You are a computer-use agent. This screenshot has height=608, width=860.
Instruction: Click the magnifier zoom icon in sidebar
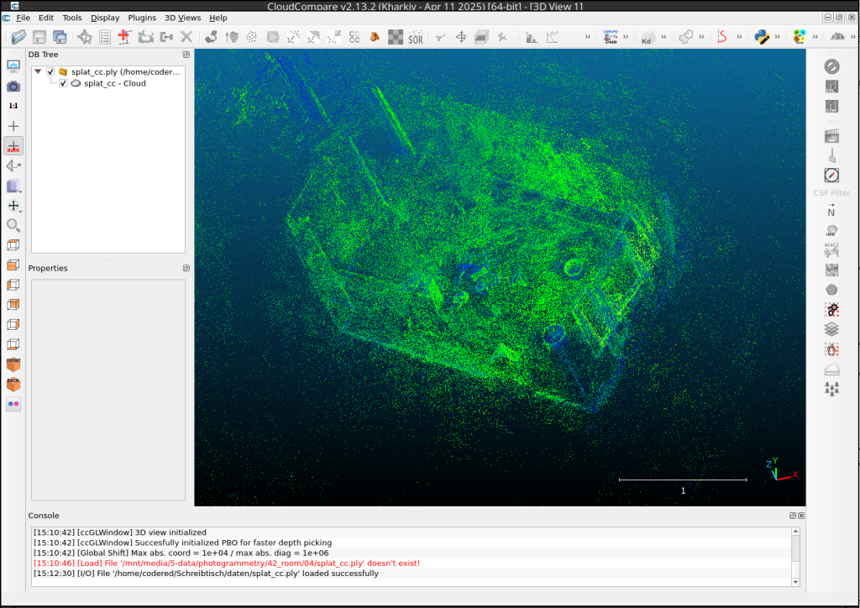[13, 226]
